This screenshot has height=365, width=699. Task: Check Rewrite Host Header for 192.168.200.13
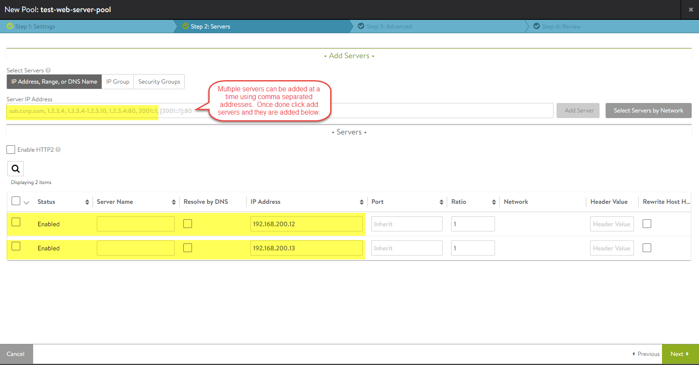tap(647, 248)
